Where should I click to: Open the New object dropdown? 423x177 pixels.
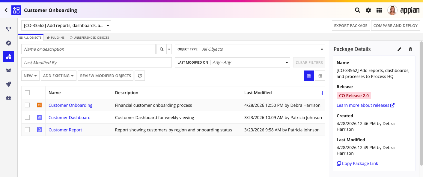(30, 76)
